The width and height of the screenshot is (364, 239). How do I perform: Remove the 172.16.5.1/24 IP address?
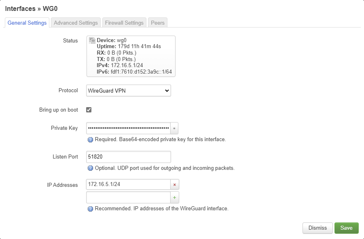174,184
